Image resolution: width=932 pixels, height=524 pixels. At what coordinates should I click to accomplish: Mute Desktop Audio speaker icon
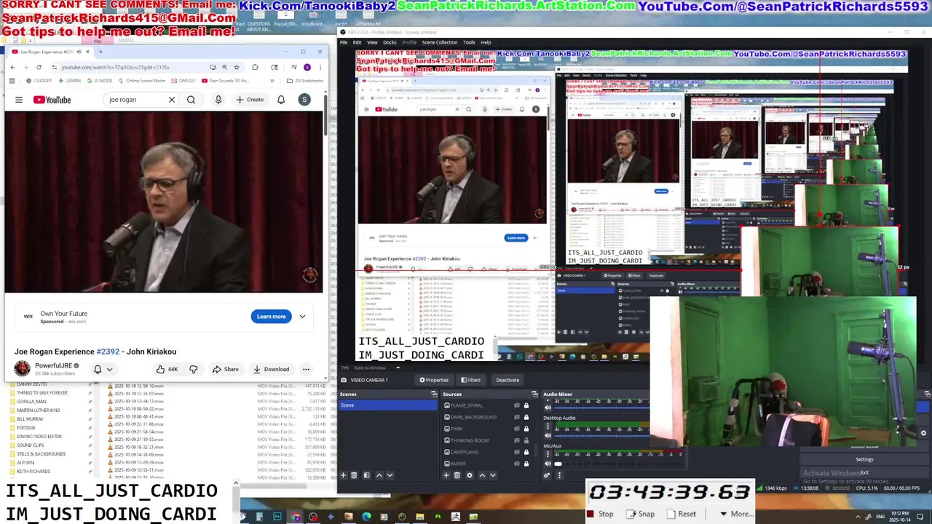548,435
